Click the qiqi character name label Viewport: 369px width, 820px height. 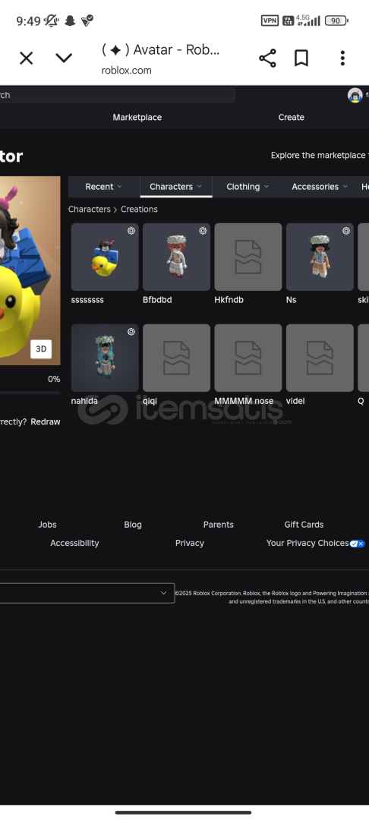point(150,401)
